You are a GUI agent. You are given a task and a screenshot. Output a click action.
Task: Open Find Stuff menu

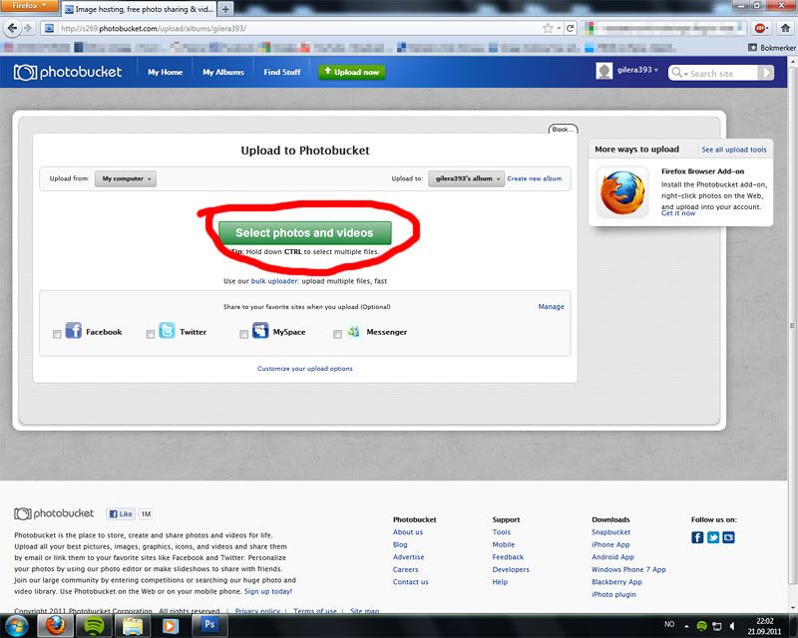click(x=282, y=72)
